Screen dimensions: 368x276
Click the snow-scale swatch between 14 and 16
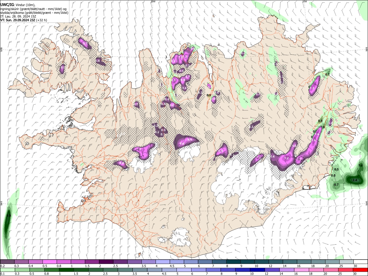(x=290, y=262)
